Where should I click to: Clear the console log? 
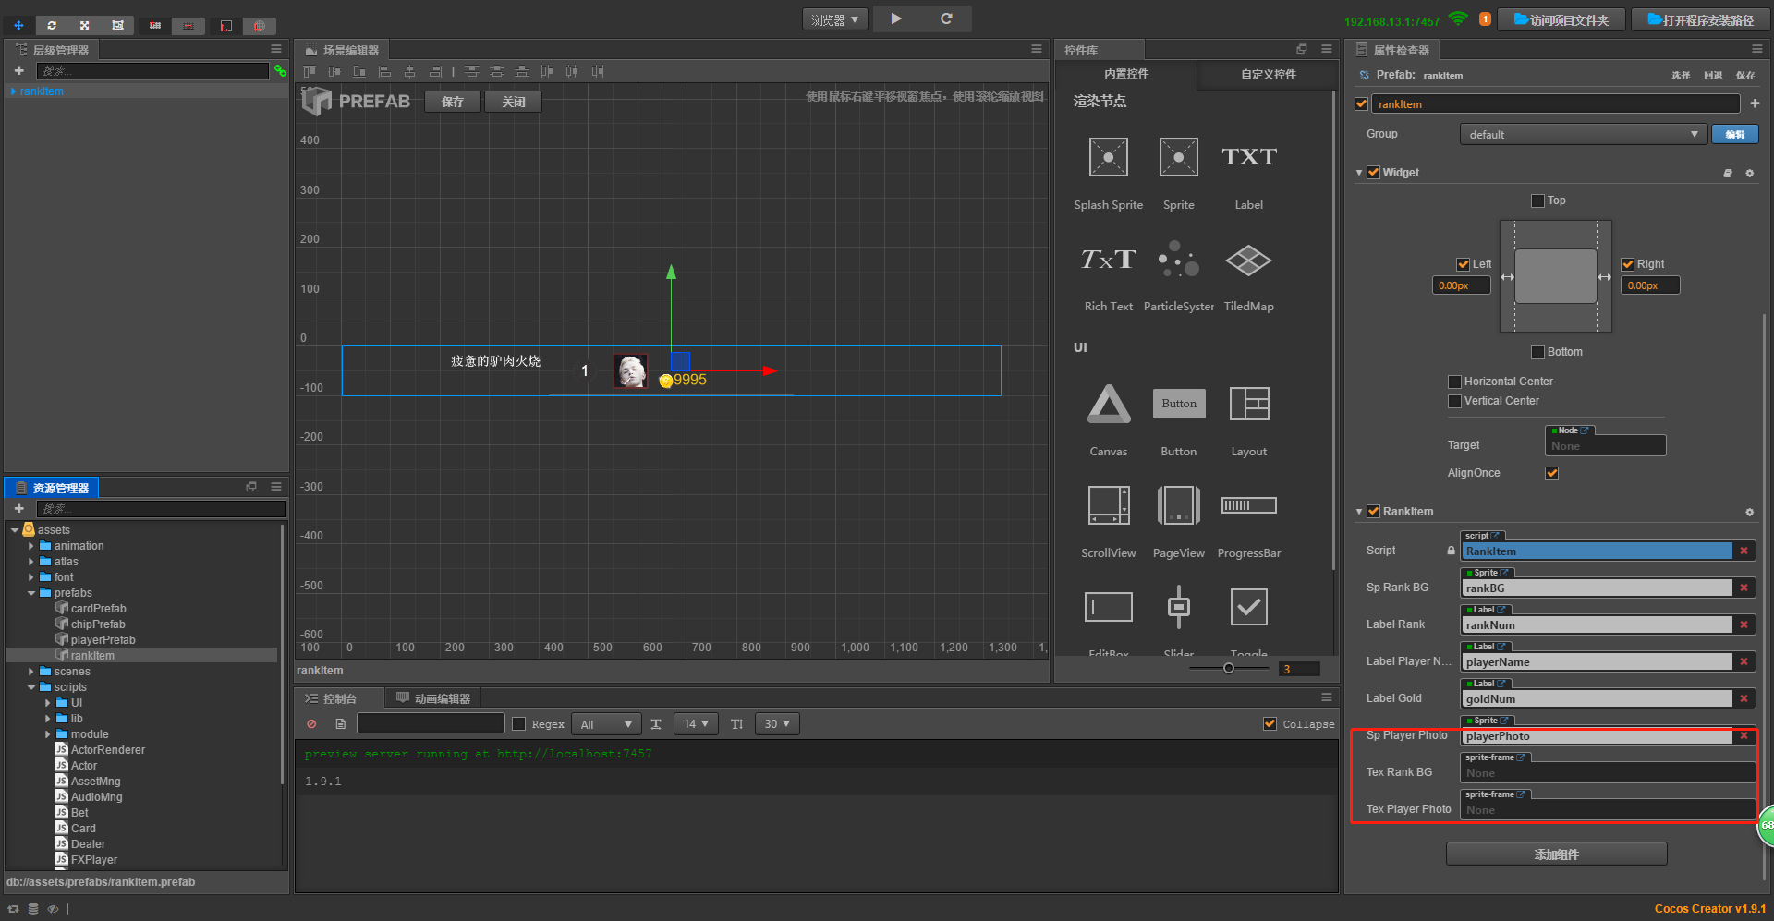(x=311, y=724)
